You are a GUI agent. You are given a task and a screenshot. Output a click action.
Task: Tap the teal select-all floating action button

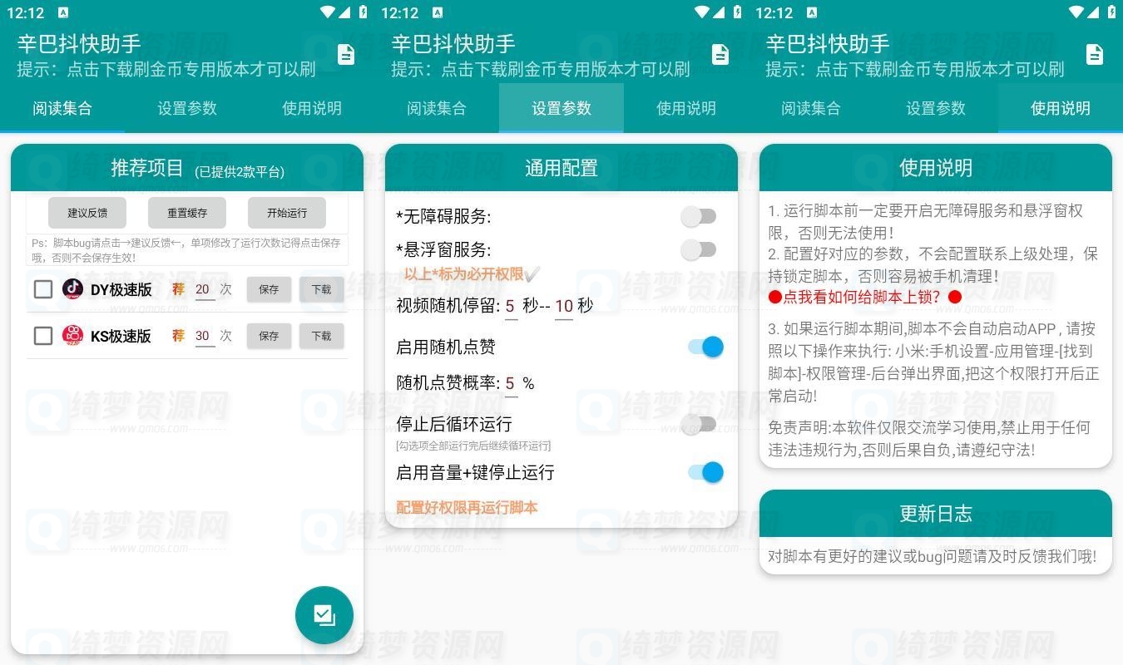coord(324,615)
